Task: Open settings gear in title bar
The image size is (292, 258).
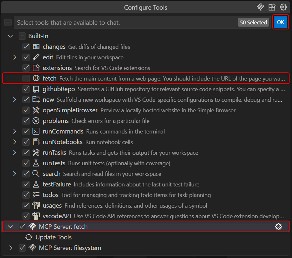Action: pyautogui.click(x=283, y=7)
